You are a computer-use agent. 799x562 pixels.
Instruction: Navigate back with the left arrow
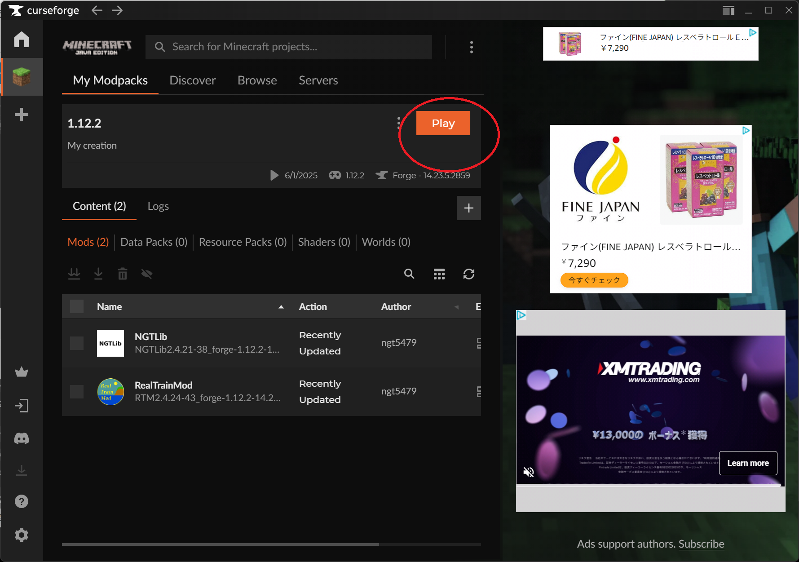(97, 10)
